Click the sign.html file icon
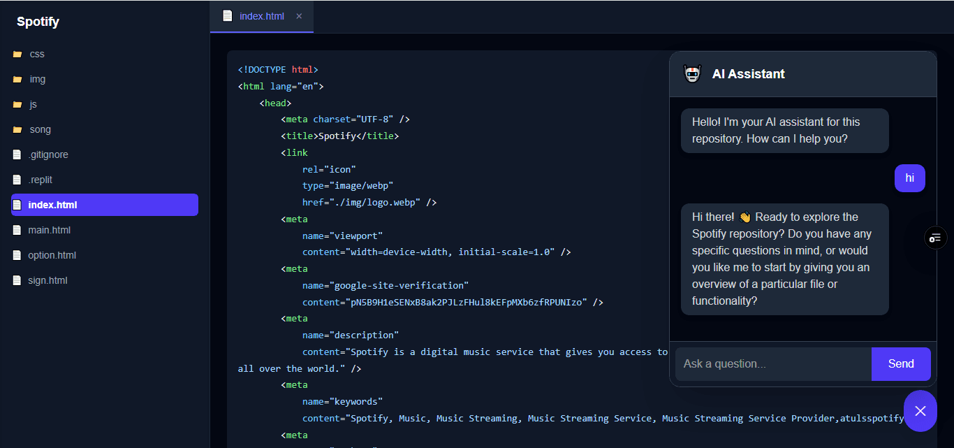Image resolution: width=954 pixels, height=448 pixels. click(17, 280)
